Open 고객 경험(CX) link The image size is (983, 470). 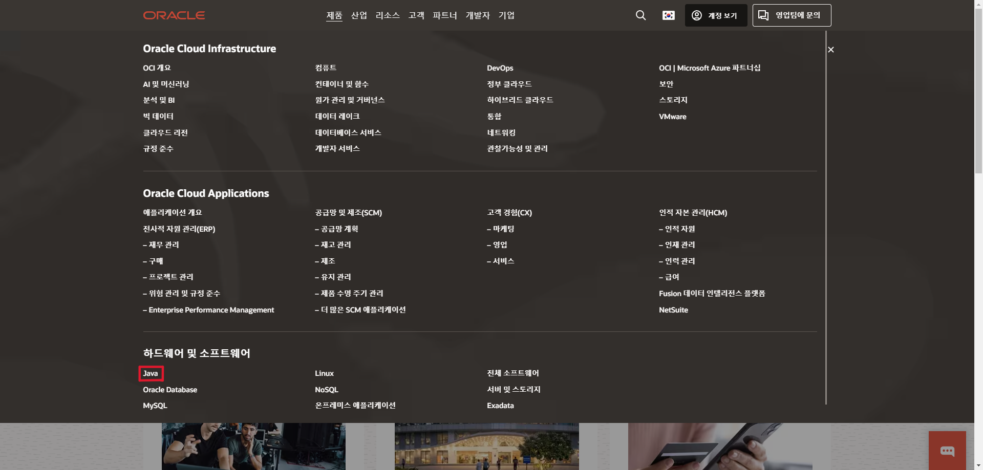pyautogui.click(x=509, y=213)
